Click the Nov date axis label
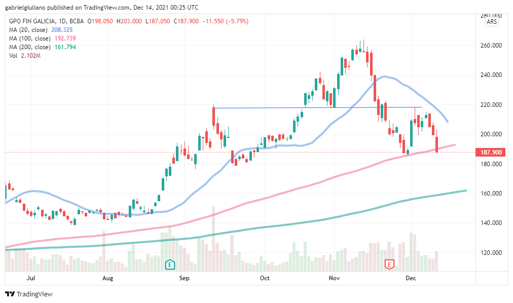The height and width of the screenshot is (303, 513). click(x=334, y=278)
